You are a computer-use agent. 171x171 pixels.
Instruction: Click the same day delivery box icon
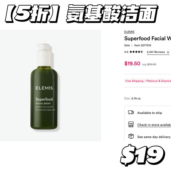pos(131,136)
